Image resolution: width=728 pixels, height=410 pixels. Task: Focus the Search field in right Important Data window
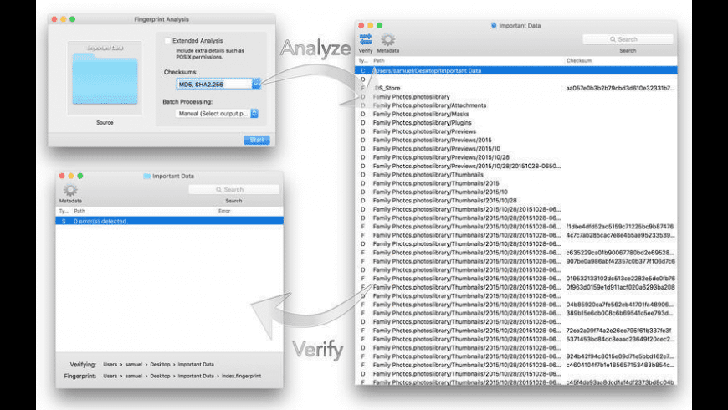[x=628, y=39]
